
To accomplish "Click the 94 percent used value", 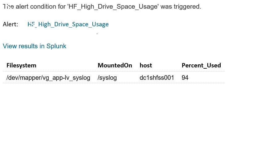I will pos(185,78).
